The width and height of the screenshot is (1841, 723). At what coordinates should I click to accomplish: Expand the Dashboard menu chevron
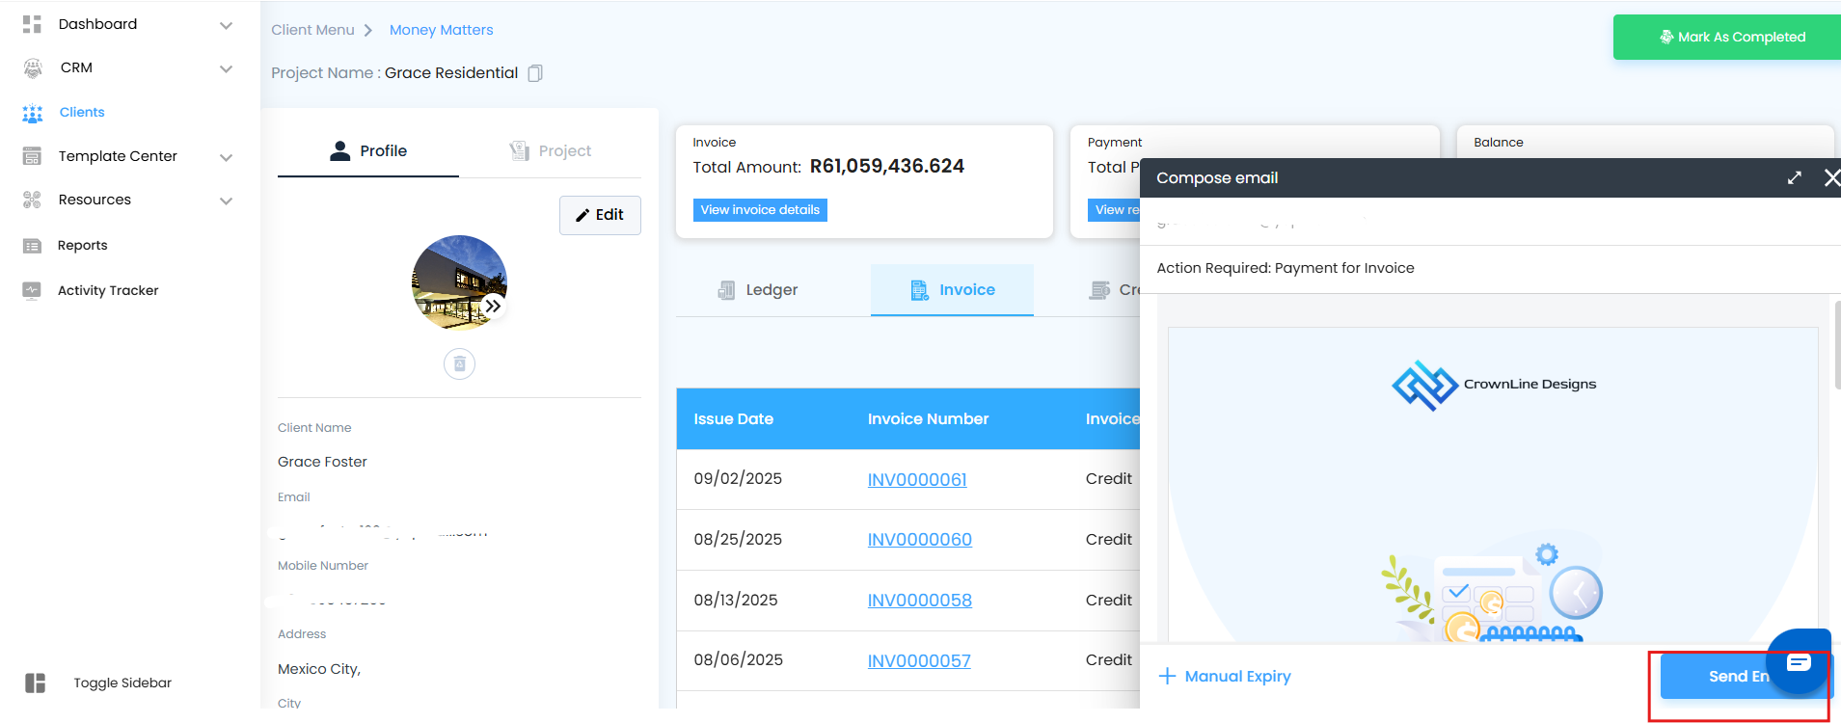pos(226,25)
